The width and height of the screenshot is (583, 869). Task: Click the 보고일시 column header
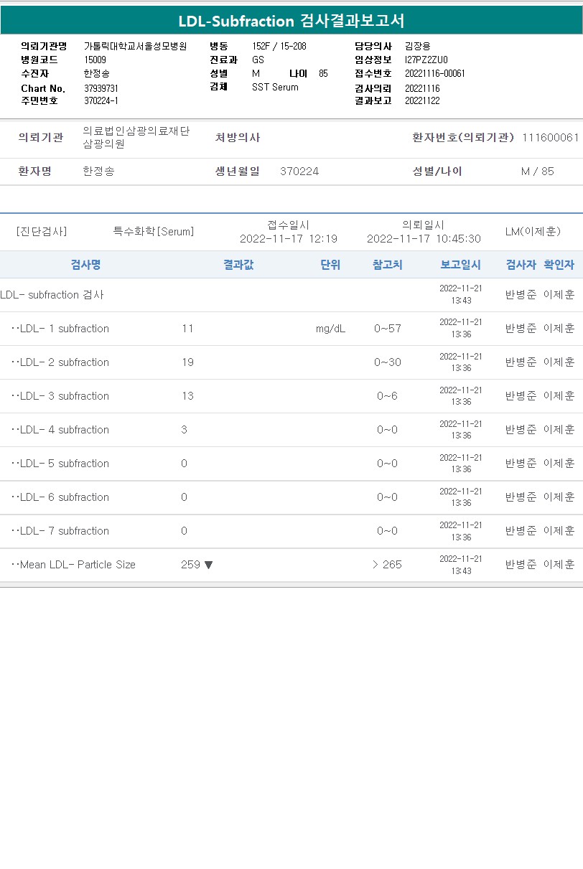[460, 265]
